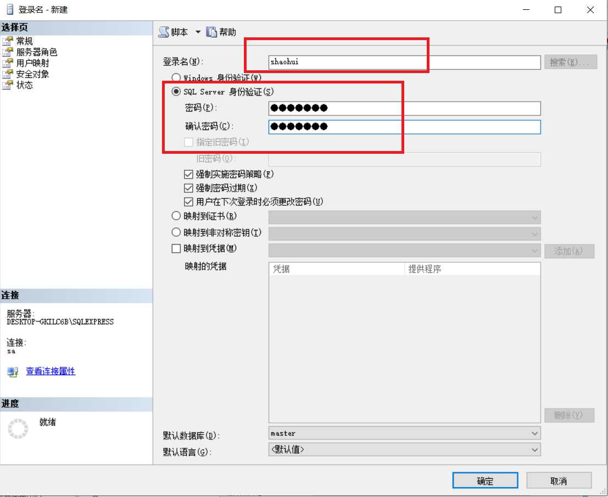608x497 pixels.
Task: Open the 映射到证书 dropdown
Action: pos(404,217)
